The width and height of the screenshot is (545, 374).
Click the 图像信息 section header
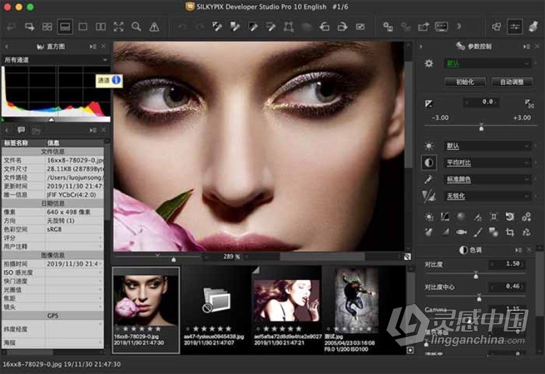click(53, 255)
